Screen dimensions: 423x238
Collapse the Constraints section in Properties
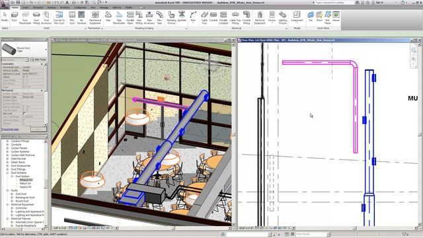[x=42, y=64]
